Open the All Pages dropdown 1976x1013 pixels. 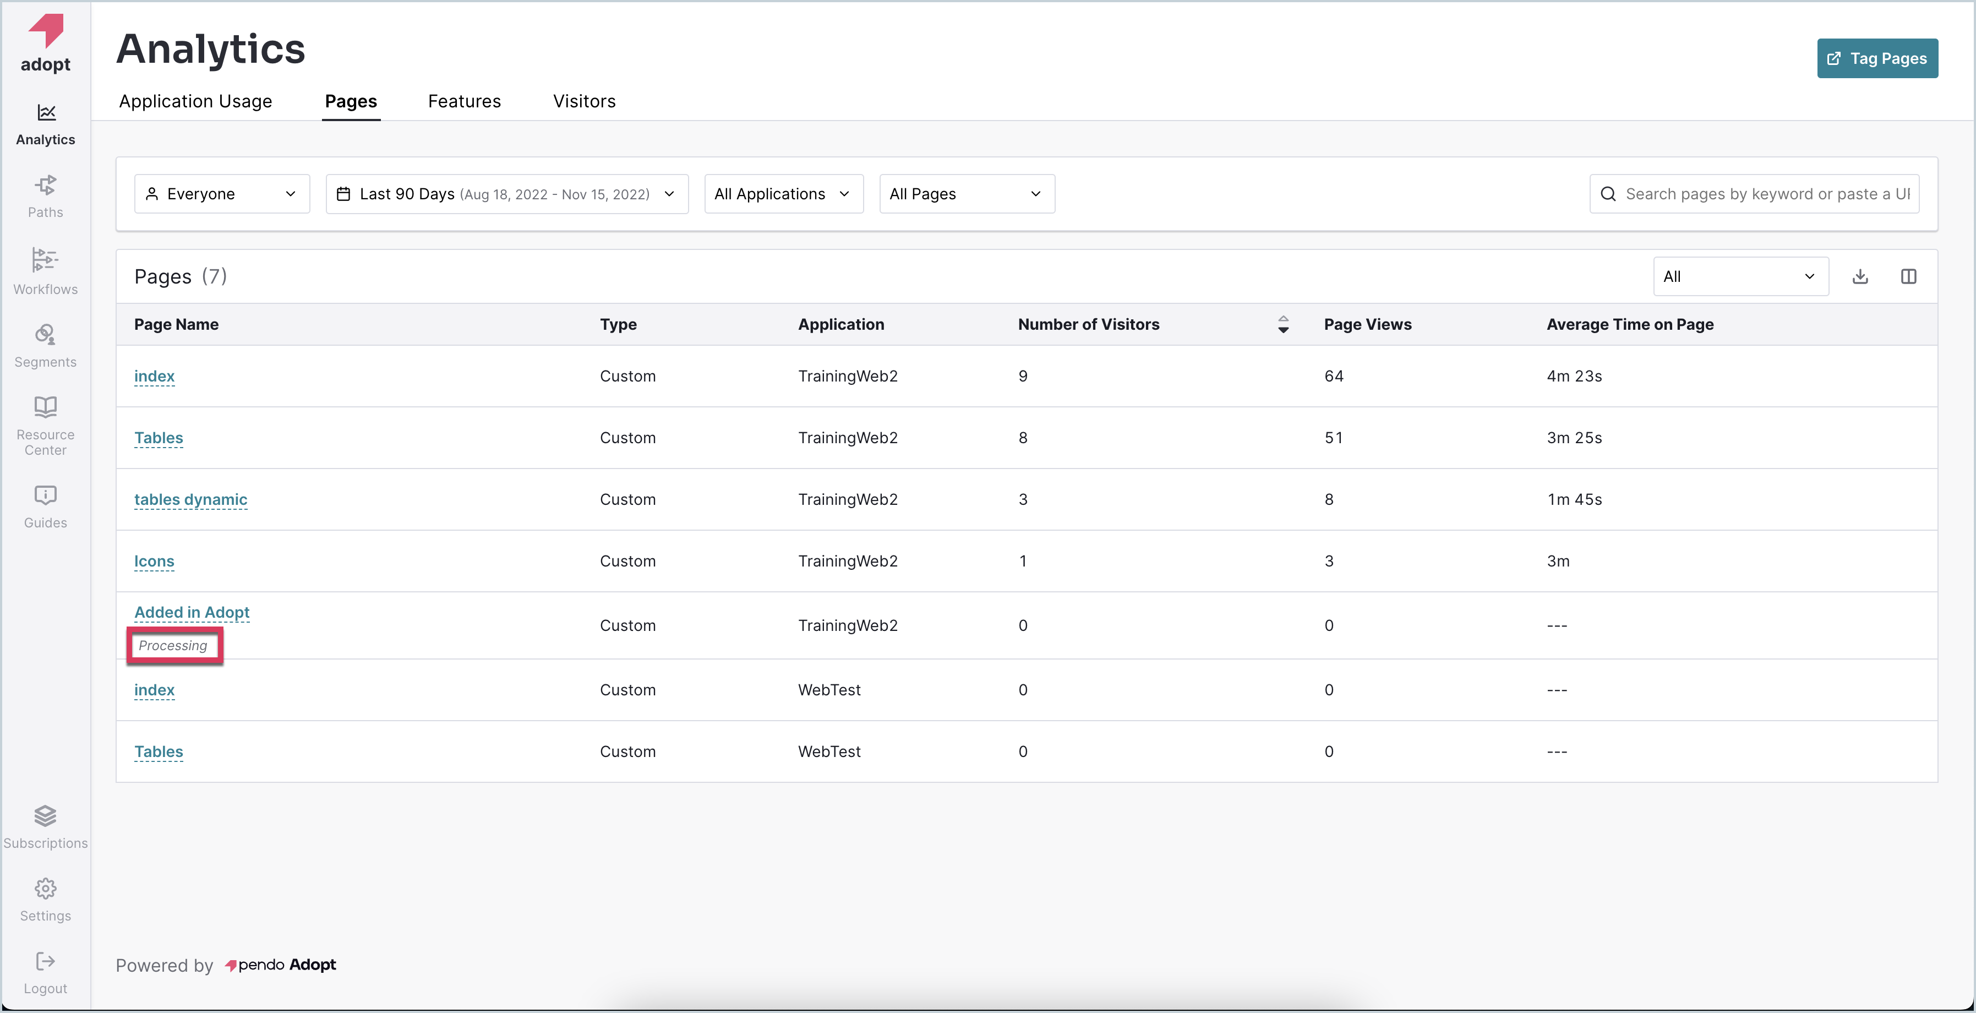[x=967, y=194]
